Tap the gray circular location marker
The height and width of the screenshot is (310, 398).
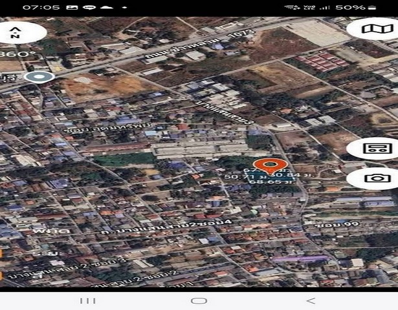39,77
